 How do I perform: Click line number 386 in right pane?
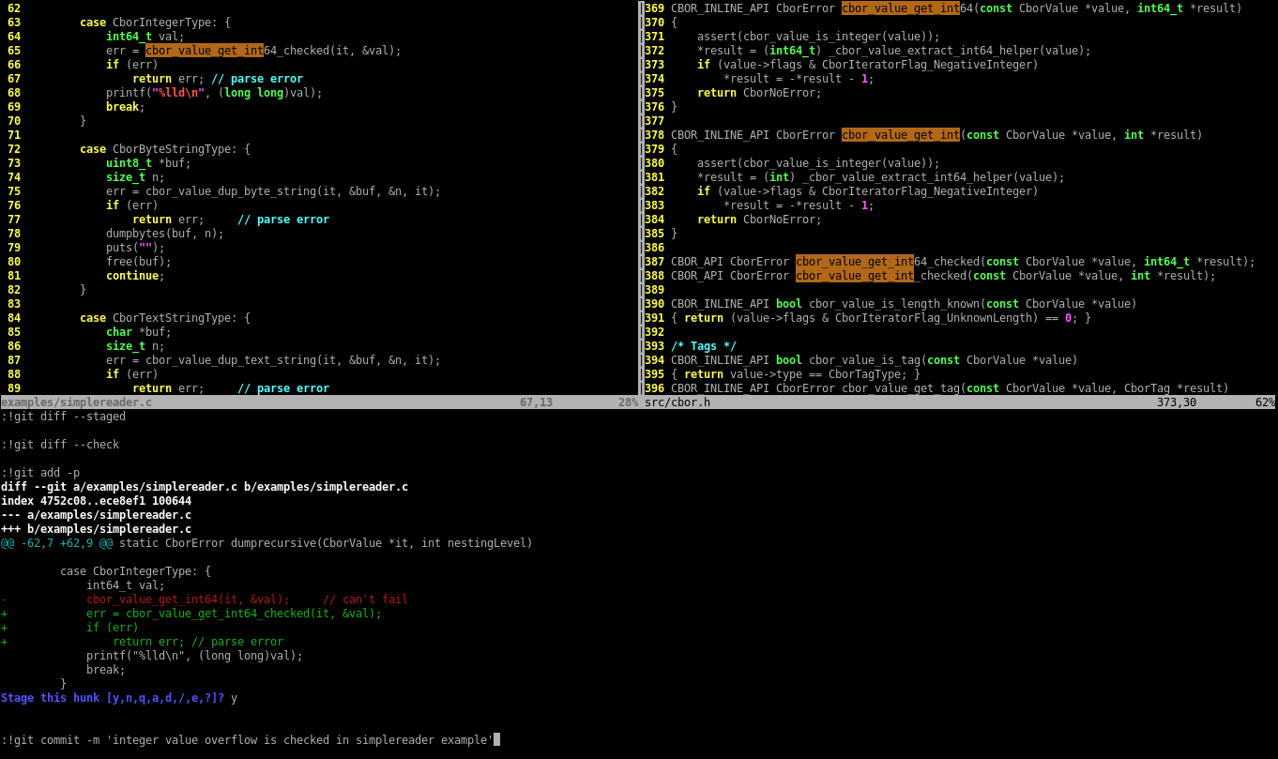click(x=654, y=248)
